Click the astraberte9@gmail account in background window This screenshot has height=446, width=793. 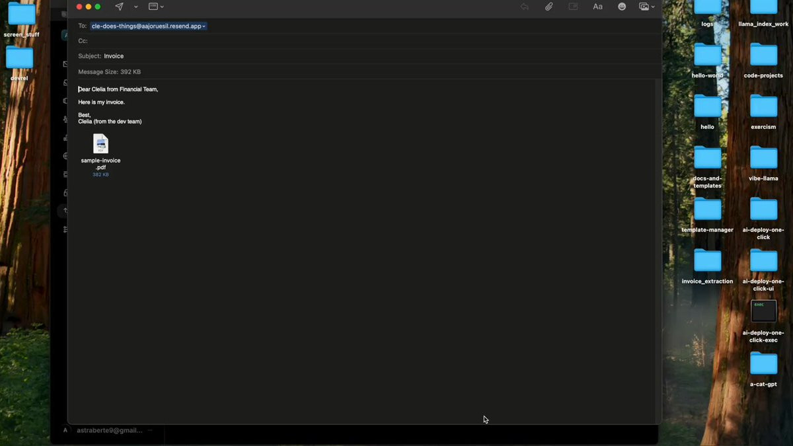(x=110, y=430)
